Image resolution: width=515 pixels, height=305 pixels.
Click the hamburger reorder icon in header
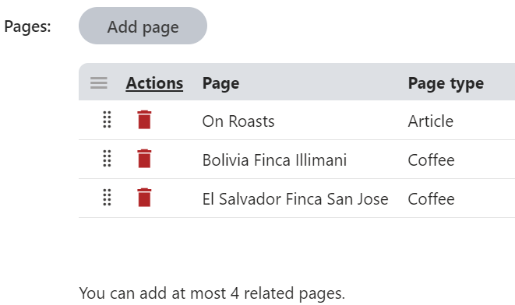click(x=99, y=83)
